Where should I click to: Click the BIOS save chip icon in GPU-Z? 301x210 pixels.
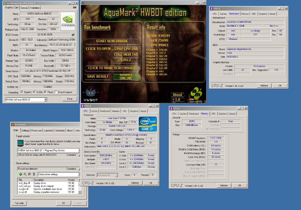click(x=73, y=34)
